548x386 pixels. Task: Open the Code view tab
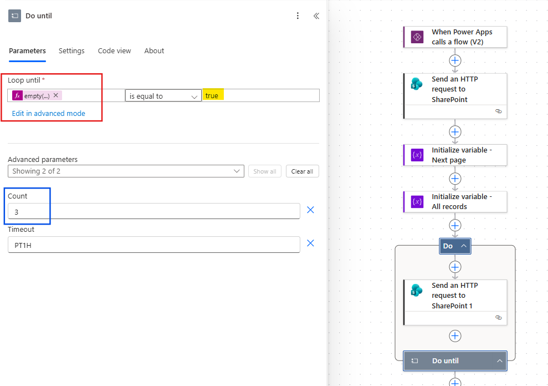point(114,51)
